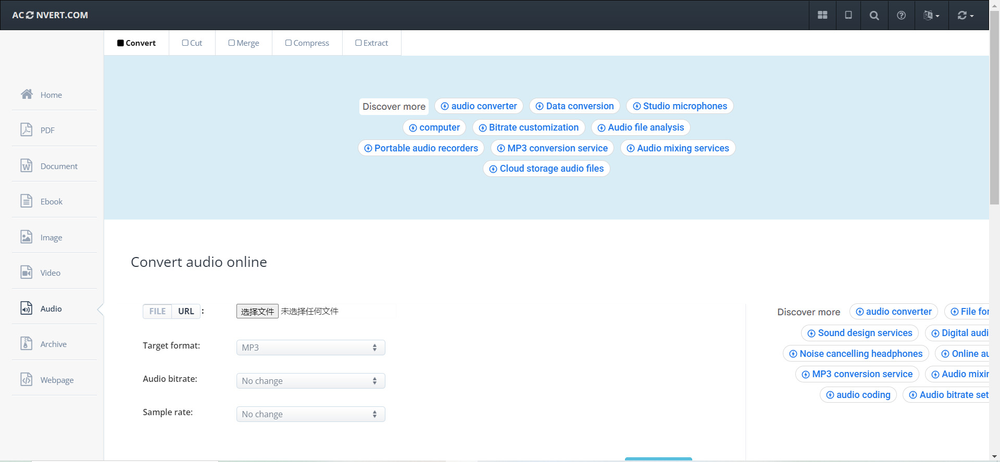Click the 'Data conversion' tag
Image resolution: width=1000 pixels, height=462 pixels.
point(574,106)
